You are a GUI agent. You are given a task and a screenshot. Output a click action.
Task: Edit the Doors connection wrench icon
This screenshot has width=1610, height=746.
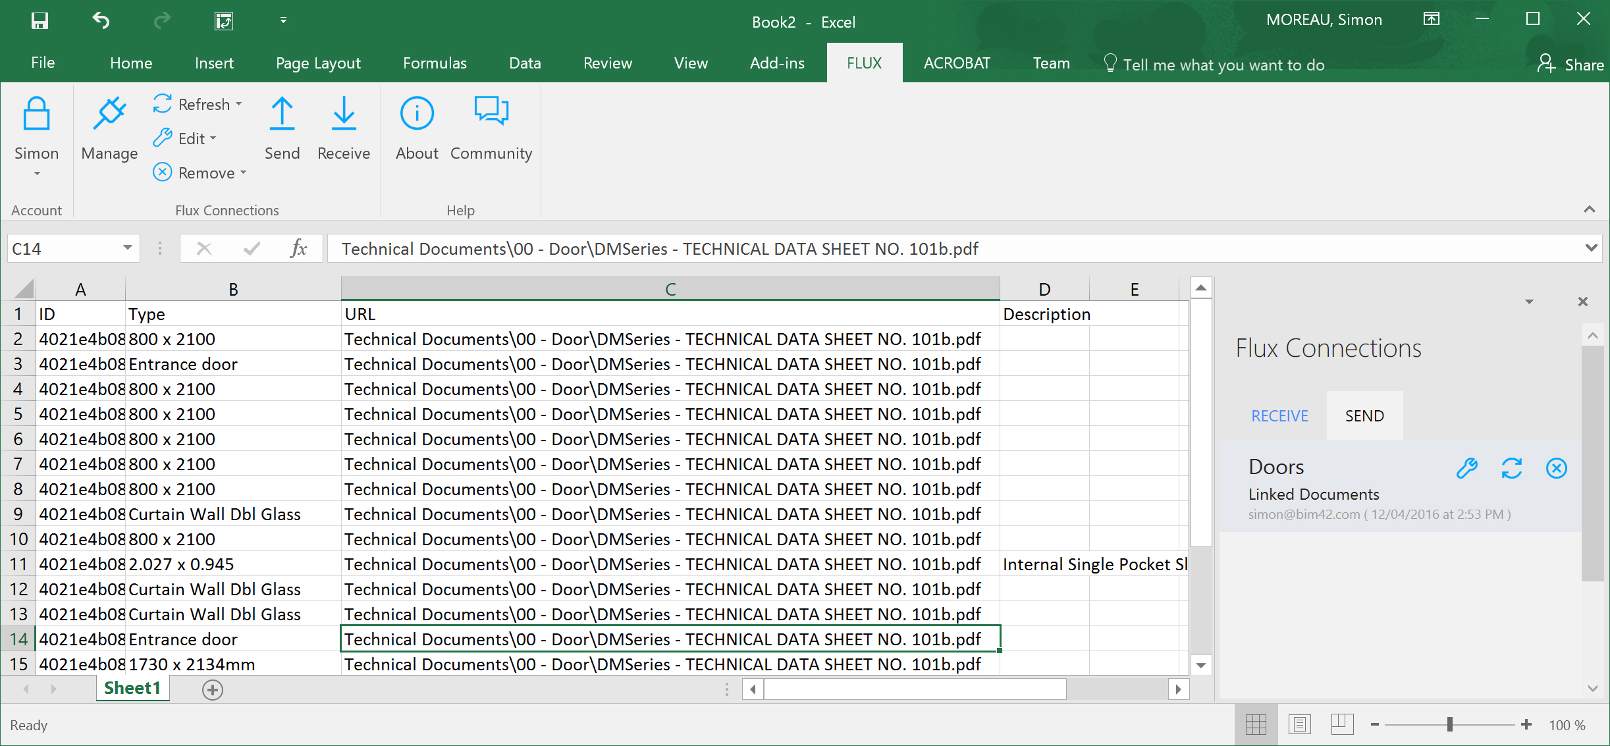[x=1467, y=468]
